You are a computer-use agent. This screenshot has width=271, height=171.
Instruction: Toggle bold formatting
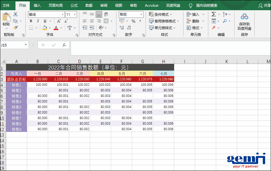click(31, 21)
